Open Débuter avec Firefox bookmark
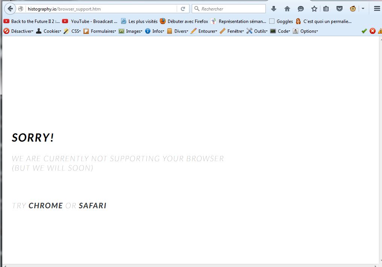382x267 pixels. click(x=184, y=21)
